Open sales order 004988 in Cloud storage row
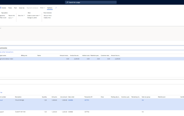Screen dimensions: 184x116 coord(70,100)
